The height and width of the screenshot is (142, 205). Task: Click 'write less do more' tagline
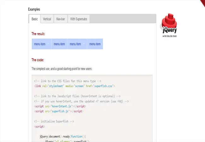click(169, 36)
